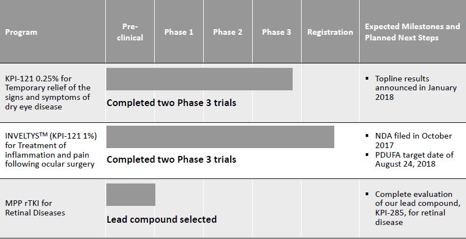This screenshot has width=466, height=239.
Task: Click the INVELTYS (KPI-121 1%) program name
Action: point(50,150)
